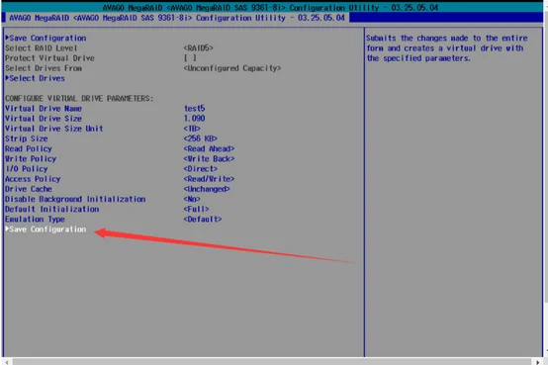Select the I/O Policy label
This screenshot has width=548, height=365.
27,169
